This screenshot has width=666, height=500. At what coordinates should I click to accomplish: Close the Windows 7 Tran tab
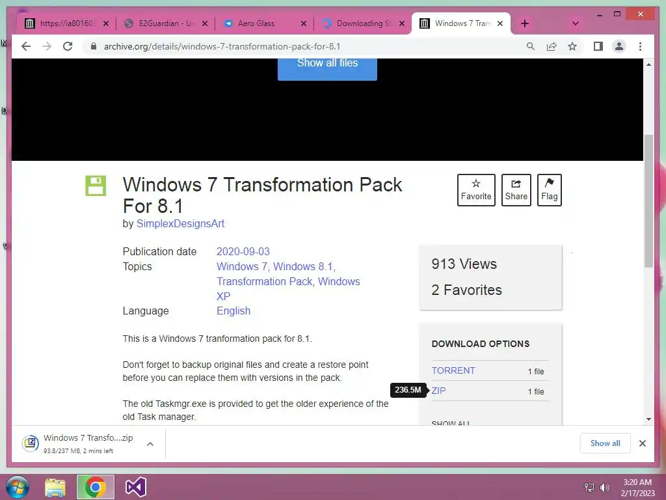[500, 23]
